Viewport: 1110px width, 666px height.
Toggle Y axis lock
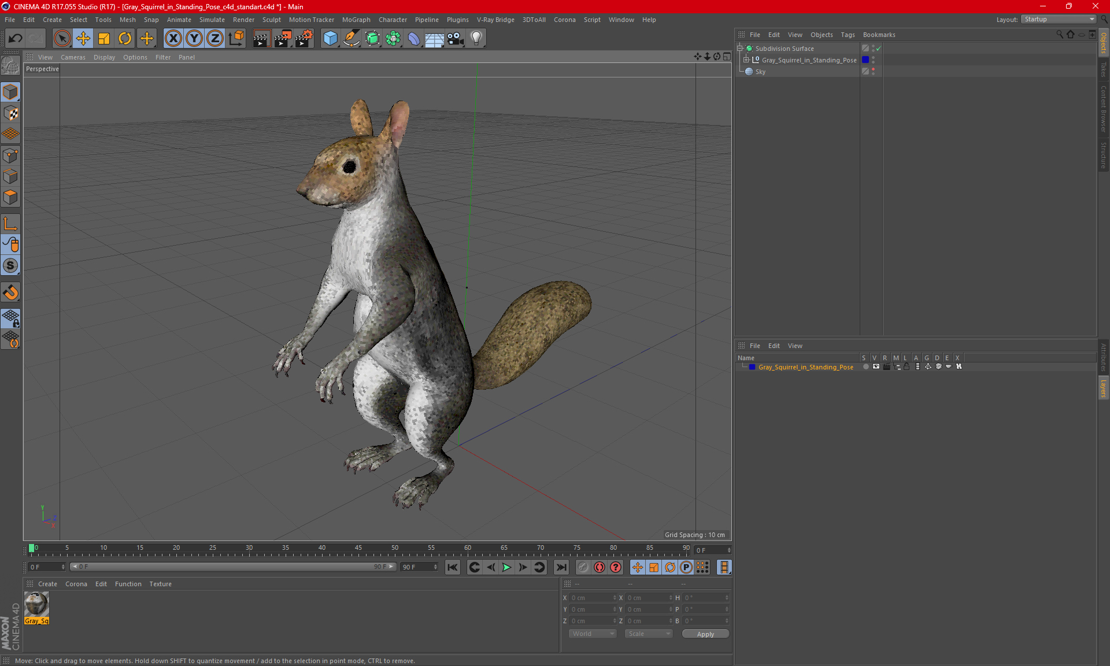point(194,38)
